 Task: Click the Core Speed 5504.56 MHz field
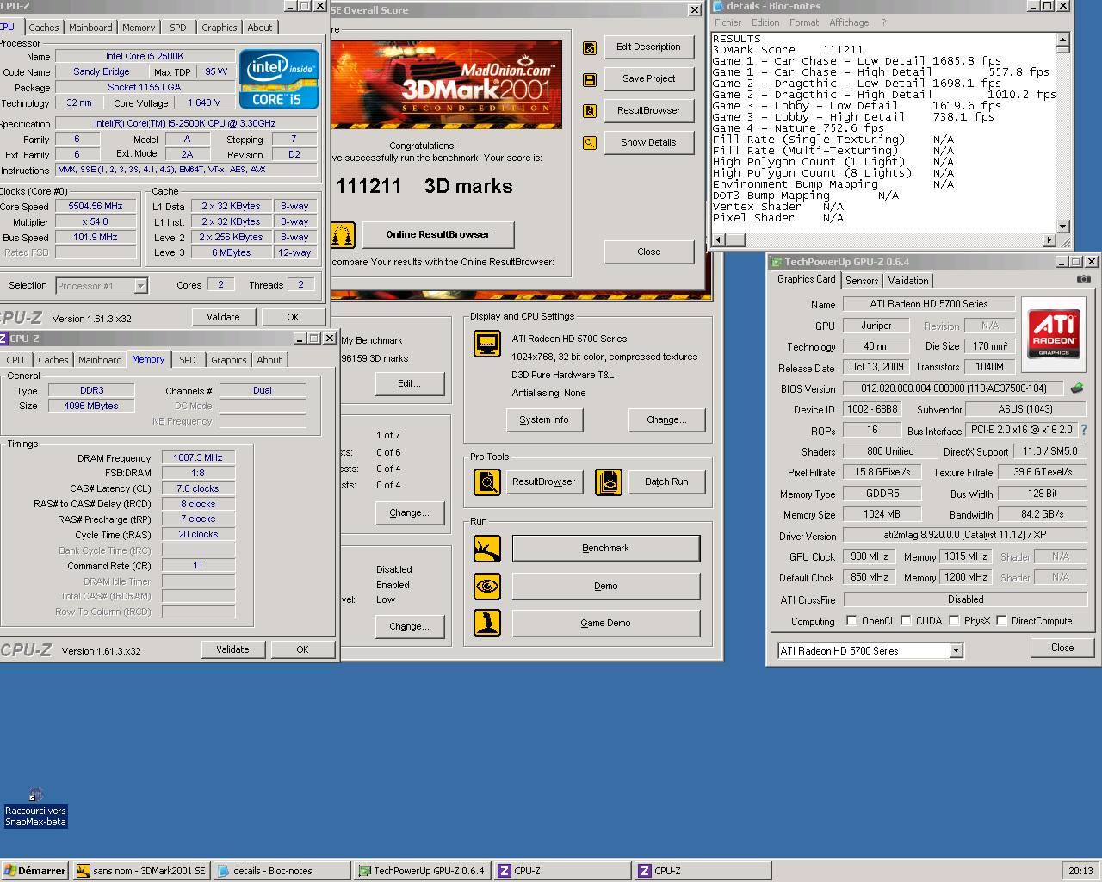[x=96, y=207]
